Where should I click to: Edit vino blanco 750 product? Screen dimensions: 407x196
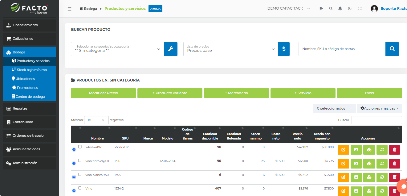344,177
